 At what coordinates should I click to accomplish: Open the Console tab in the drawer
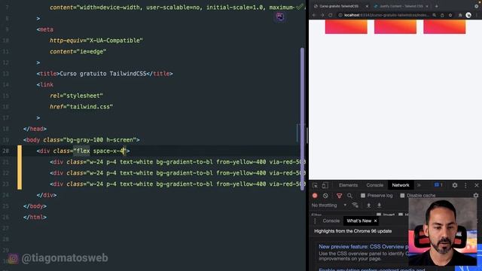331,221
